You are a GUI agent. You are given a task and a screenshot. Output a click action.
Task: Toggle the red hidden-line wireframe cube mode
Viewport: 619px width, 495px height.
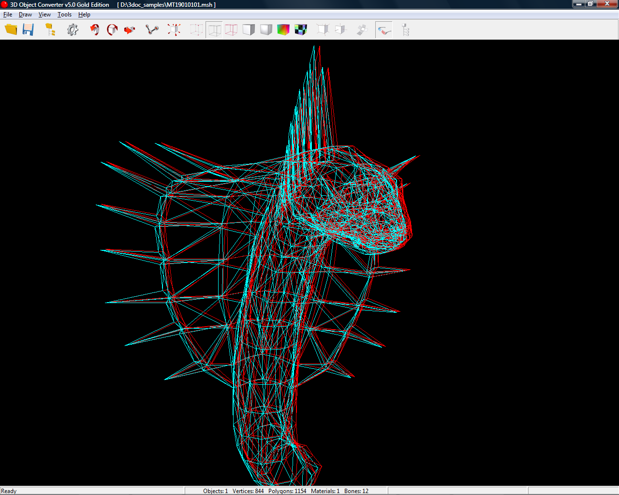click(231, 30)
